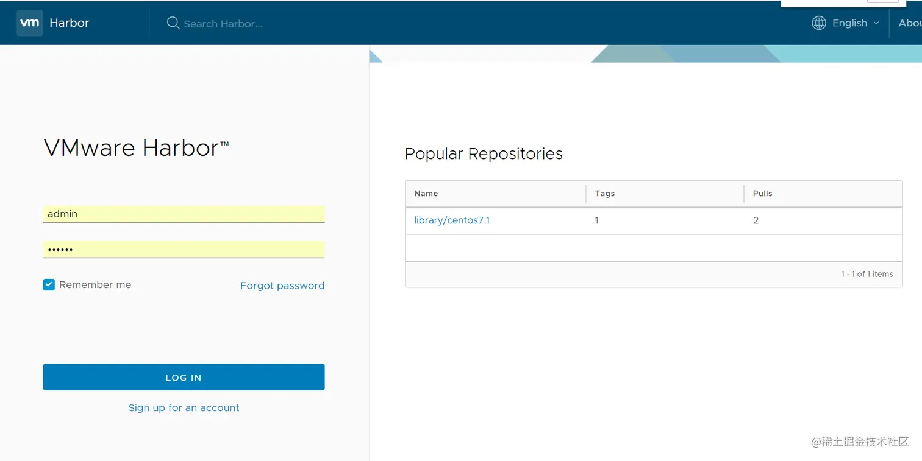The image size is (922, 461).
Task: Click the Tags value 1 cell
Action: 596,220
